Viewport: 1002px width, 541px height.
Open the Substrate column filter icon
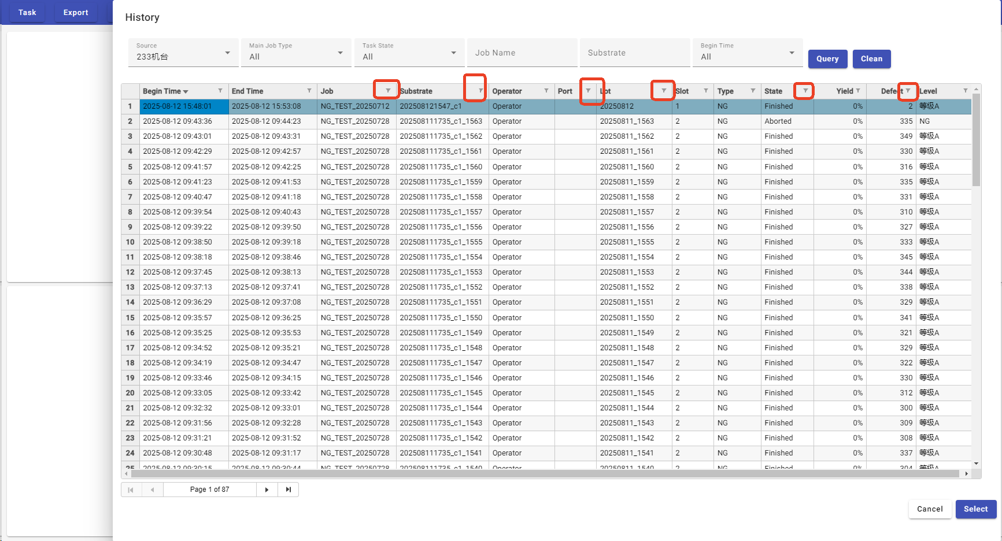[480, 91]
